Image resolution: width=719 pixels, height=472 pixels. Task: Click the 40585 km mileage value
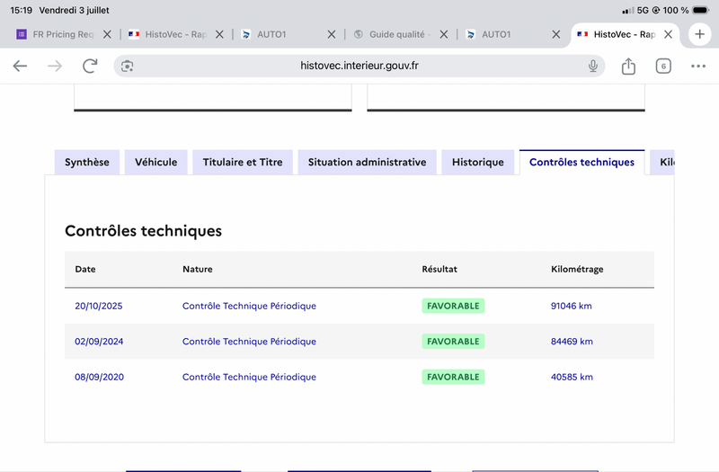pos(572,377)
